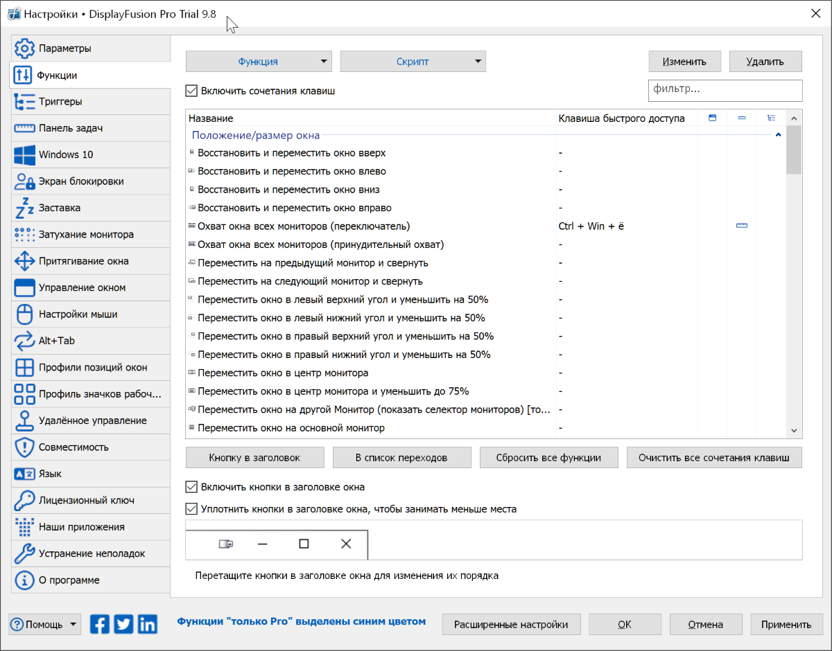Click the Удалить button

(765, 62)
